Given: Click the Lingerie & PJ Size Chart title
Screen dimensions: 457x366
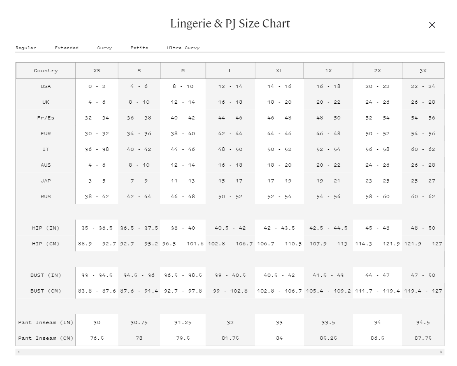Looking at the screenshot, I should 230,24.
